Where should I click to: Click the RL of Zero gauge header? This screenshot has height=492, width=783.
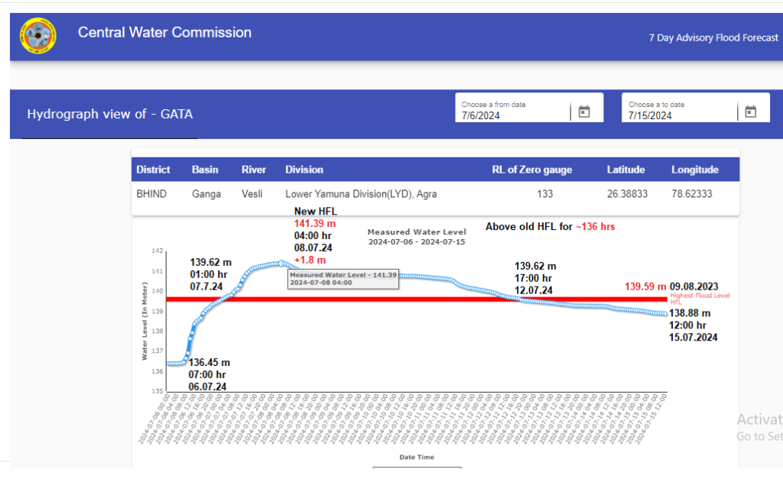531,170
